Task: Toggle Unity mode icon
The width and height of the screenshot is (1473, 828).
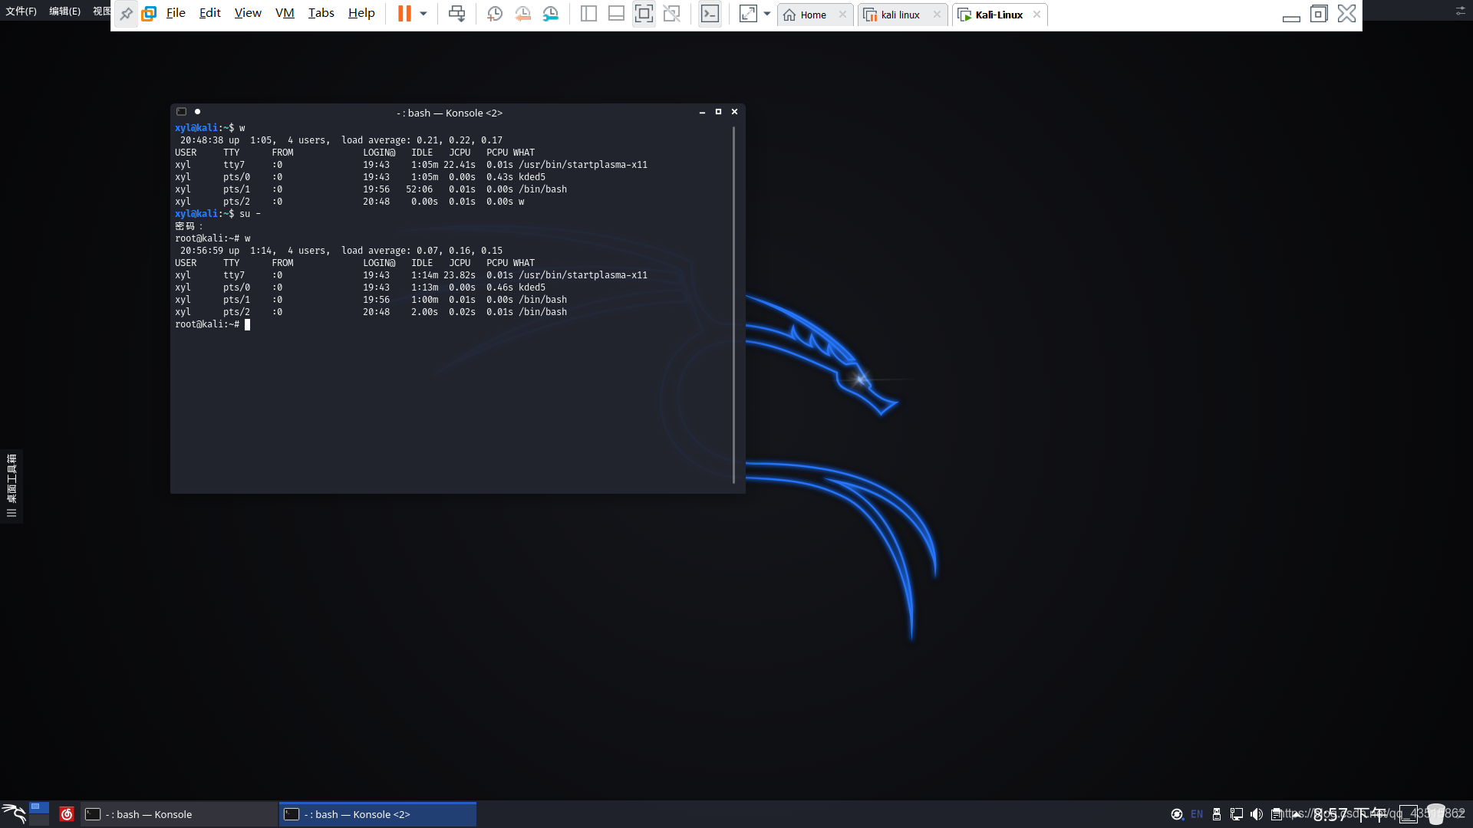Action: point(671,14)
